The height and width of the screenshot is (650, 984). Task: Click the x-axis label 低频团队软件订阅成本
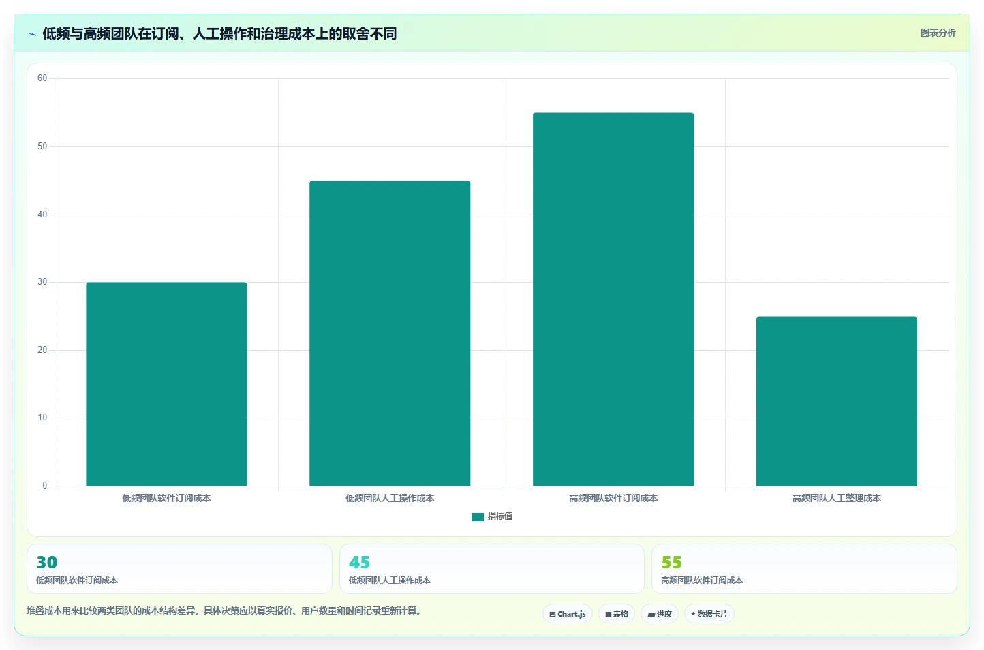[x=166, y=498]
